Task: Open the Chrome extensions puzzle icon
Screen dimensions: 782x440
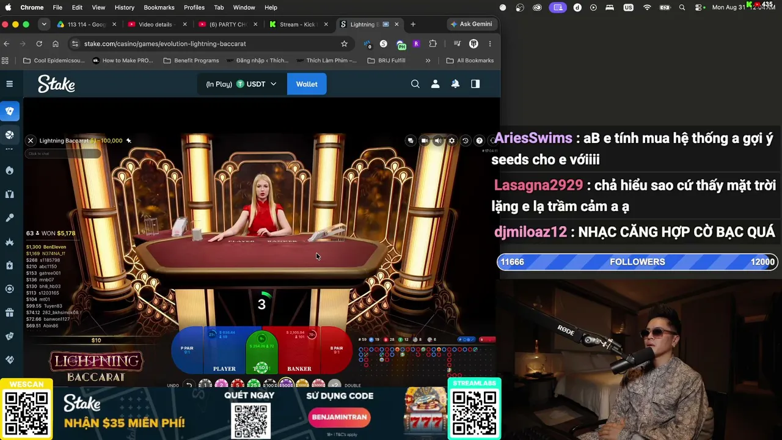Action: tap(433, 43)
